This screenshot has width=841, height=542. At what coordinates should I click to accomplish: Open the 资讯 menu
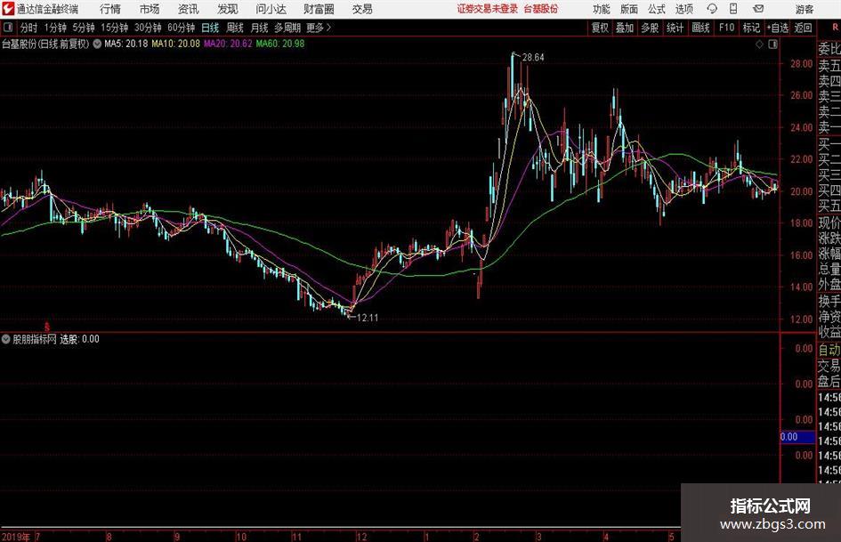click(189, 9)
